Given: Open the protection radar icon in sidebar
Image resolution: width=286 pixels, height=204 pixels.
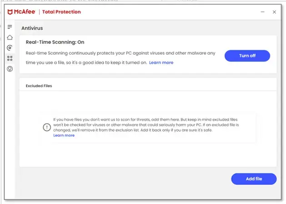Looking at the screenshot, I should (x=10, y=48).
